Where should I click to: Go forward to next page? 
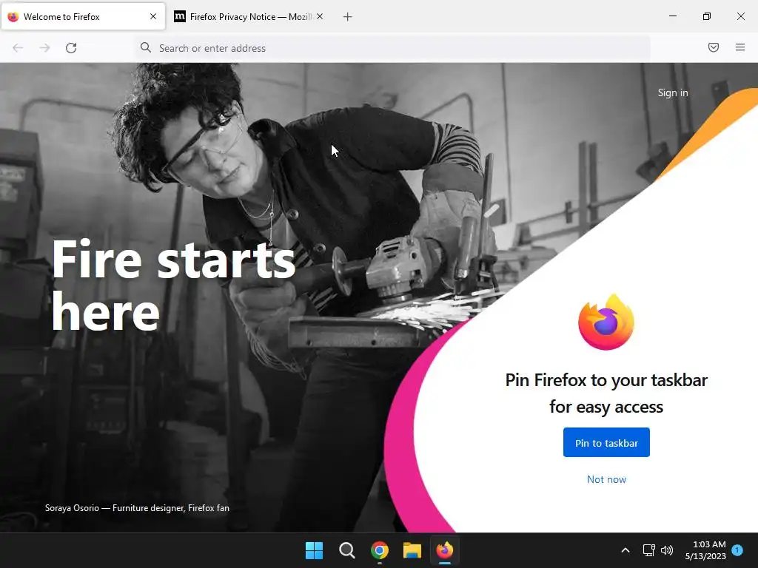[44, 48]
